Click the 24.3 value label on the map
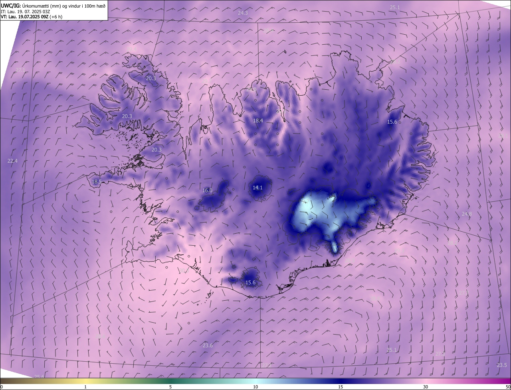The height and width of the screenshot is (390, 511). pos(243,13)
